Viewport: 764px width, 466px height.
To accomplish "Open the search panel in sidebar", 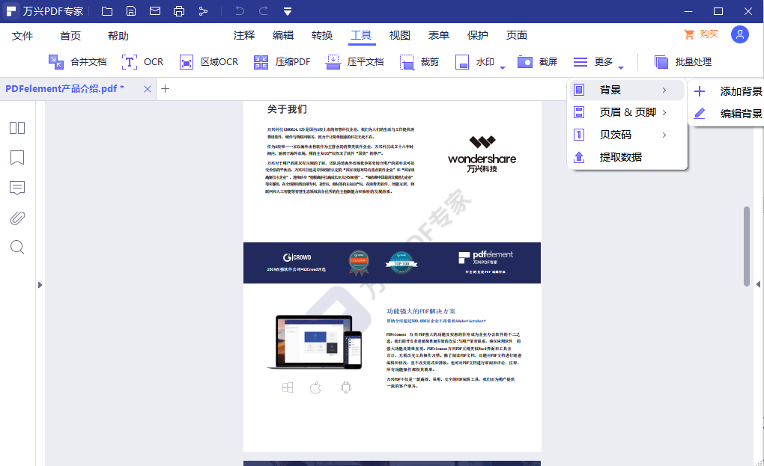I will tap(17, 248).
